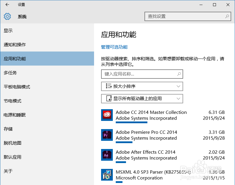Screen dimensions: 235x185
Task: Click the 系统 header title
Action: (x=22, y=16)
